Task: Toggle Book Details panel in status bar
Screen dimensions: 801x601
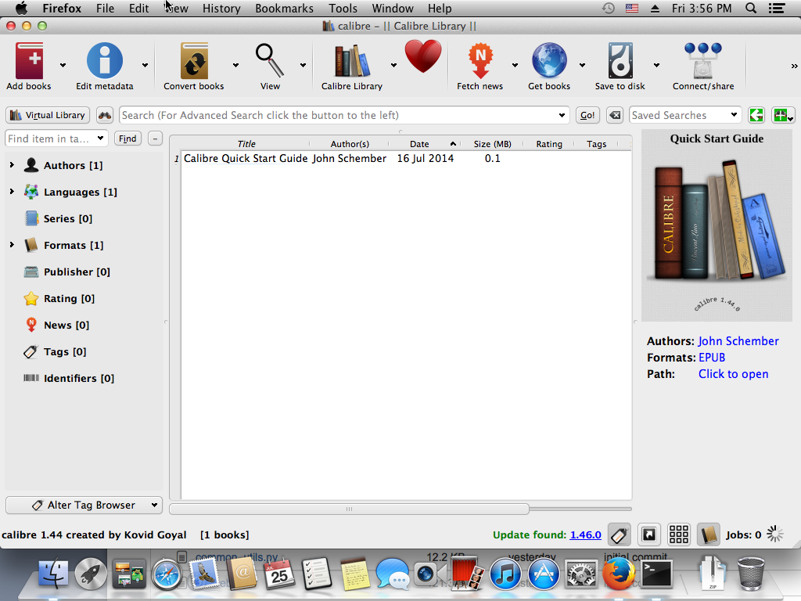Action: [x=709, y=535]
